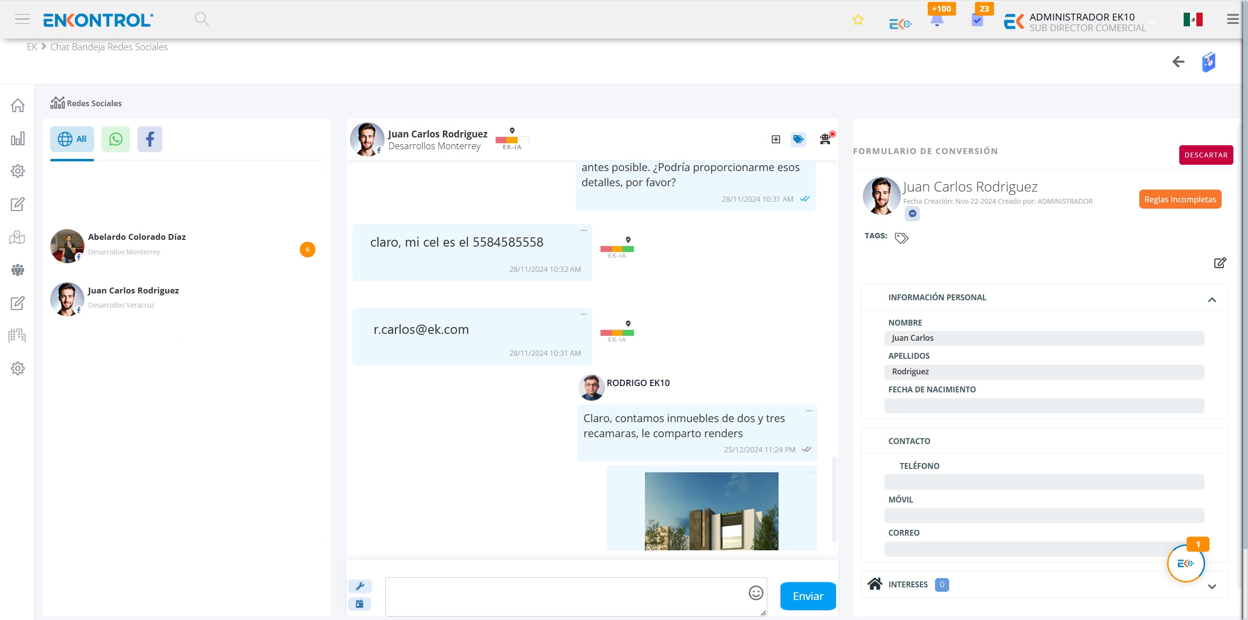Click the TAGS label icon in form

coord(901,238)
